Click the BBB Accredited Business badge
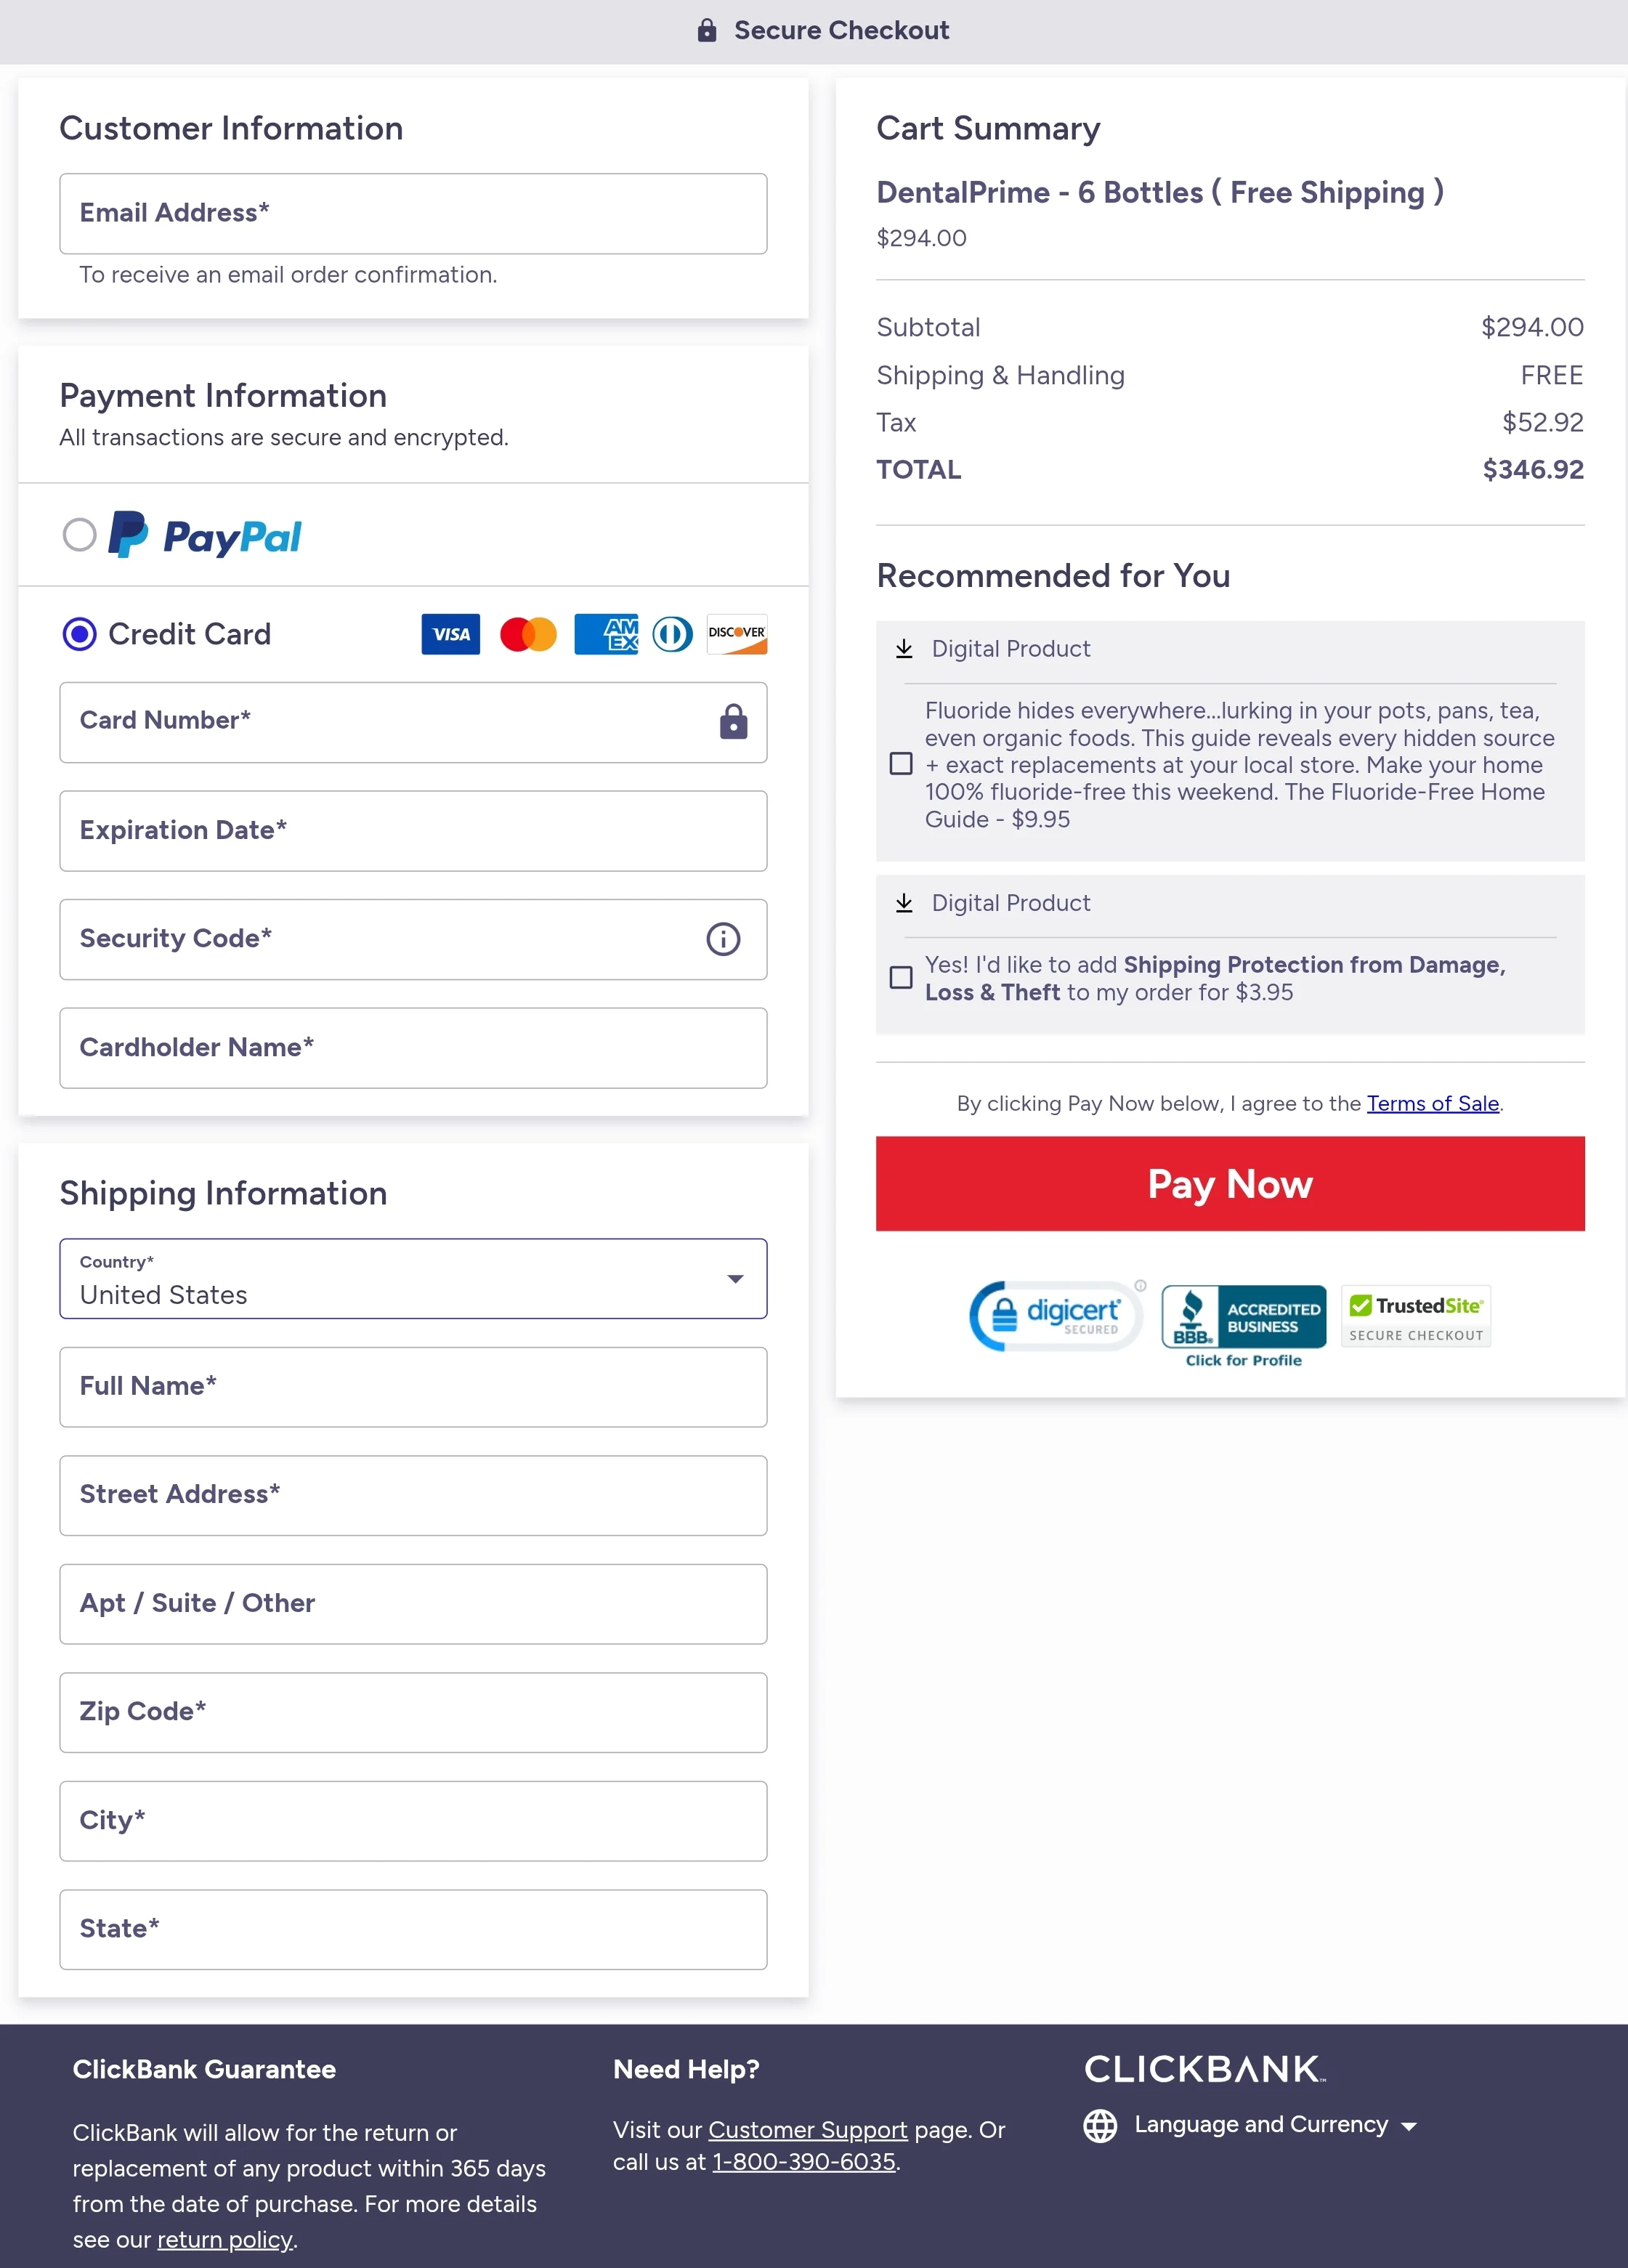 1242,1317
